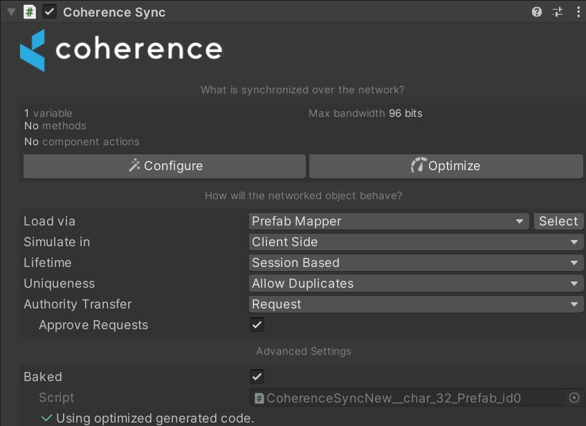Viewport: 586px width, 426px height.
Task: Open the component presets sliders icon
Action: click(558, 12)
